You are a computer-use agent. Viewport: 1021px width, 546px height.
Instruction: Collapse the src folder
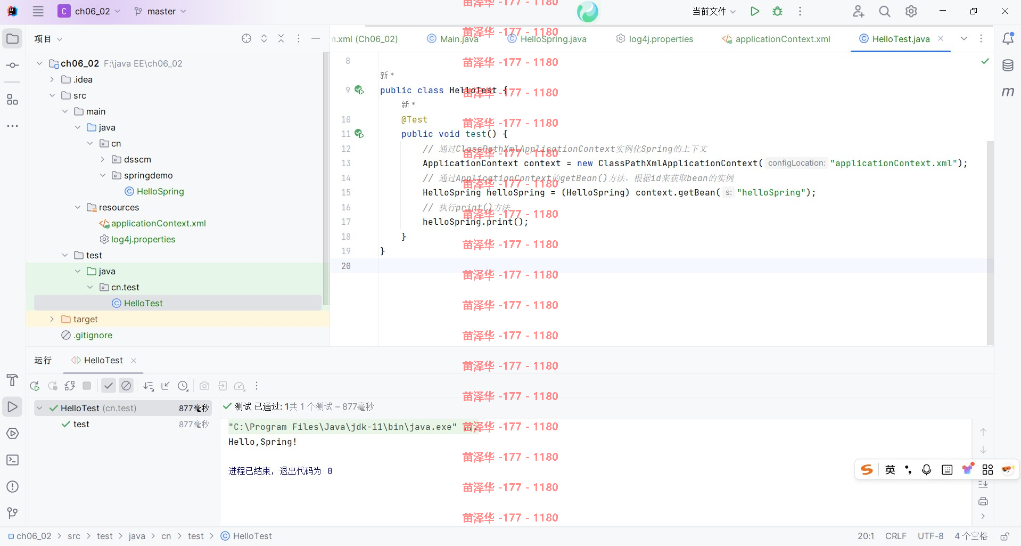[x=52, y=95]
